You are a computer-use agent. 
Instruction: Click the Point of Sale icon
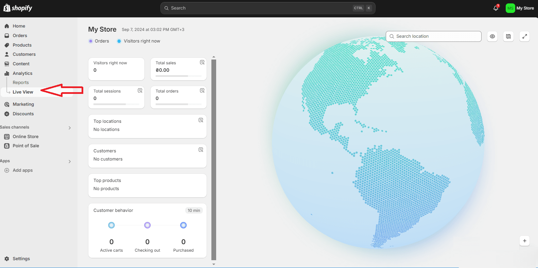(x=7, y=146)
